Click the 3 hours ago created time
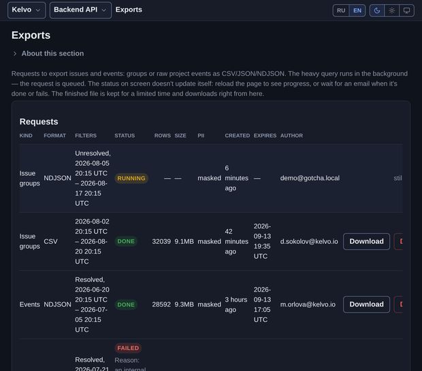The height and width of the screenshot is (371, 422). pos(236,304)
